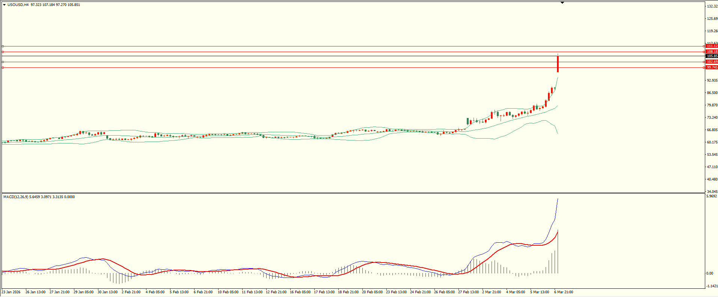The width and height of the screenshot is (718, 297).
Task: Click the red 102.69 price label
Action: [x=712, y=62]
